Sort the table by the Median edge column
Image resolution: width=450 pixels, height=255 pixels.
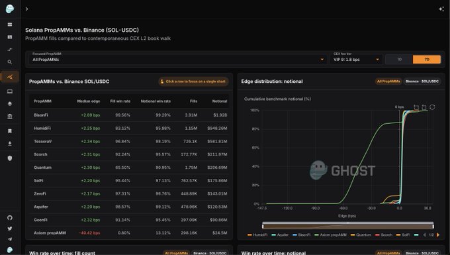coord(89,101)
